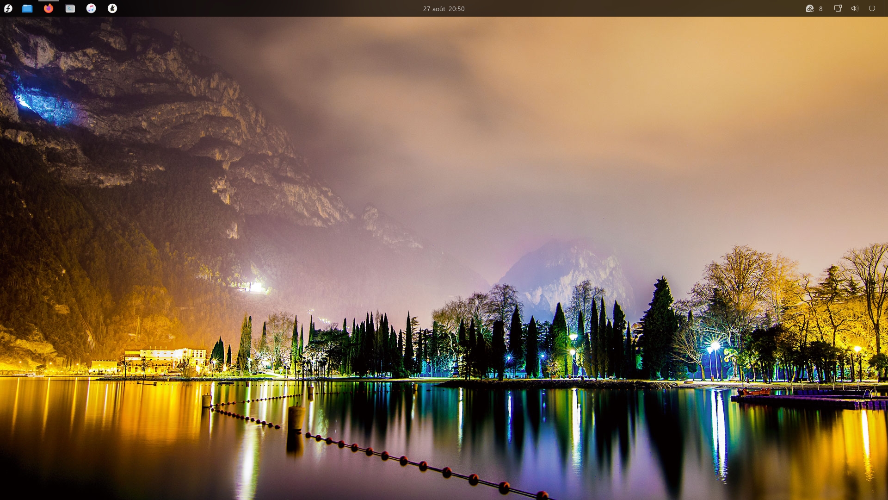Click the pending updates count 8
Image resolution: width=888 pixels, height=500 pixels.
click(821, 9)
